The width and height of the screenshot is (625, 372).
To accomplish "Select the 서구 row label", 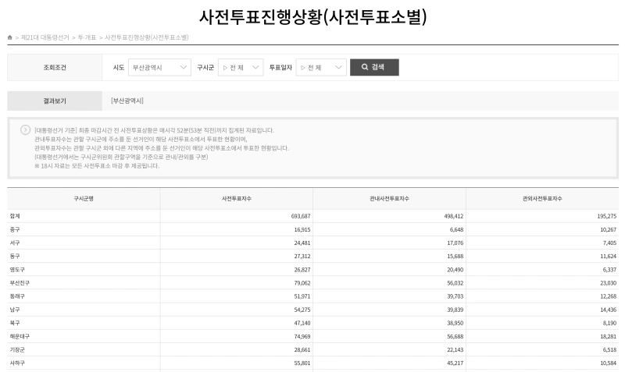I will pos(15,243).
